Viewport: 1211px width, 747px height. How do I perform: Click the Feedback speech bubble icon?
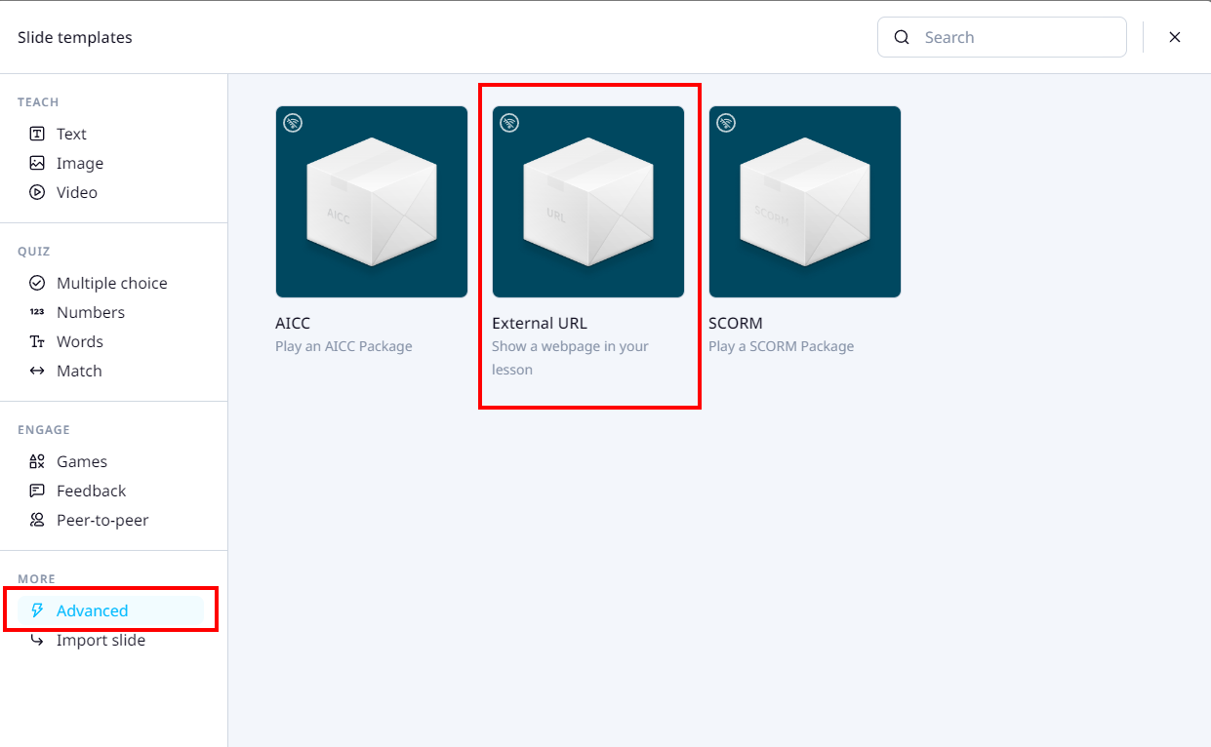point(37,491)
